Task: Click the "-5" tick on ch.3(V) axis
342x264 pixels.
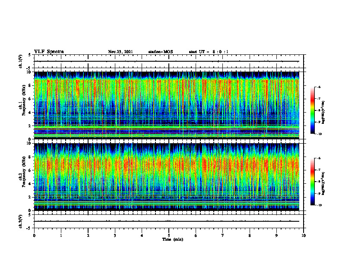Action: click(x=29, y=228)
